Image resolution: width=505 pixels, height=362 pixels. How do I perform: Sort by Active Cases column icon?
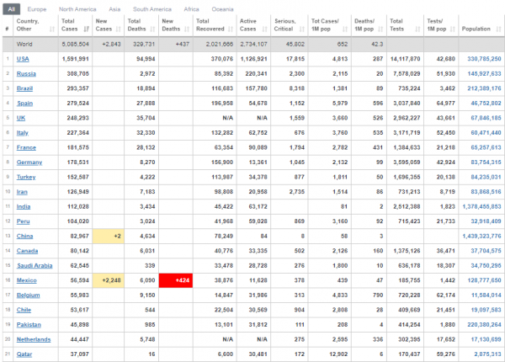(265, 29)
